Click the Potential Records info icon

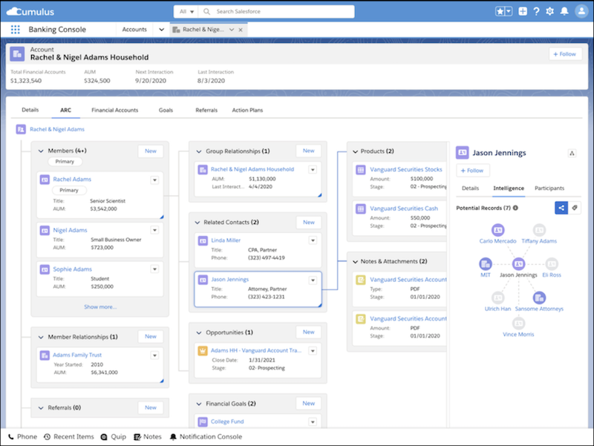[515, 208]
